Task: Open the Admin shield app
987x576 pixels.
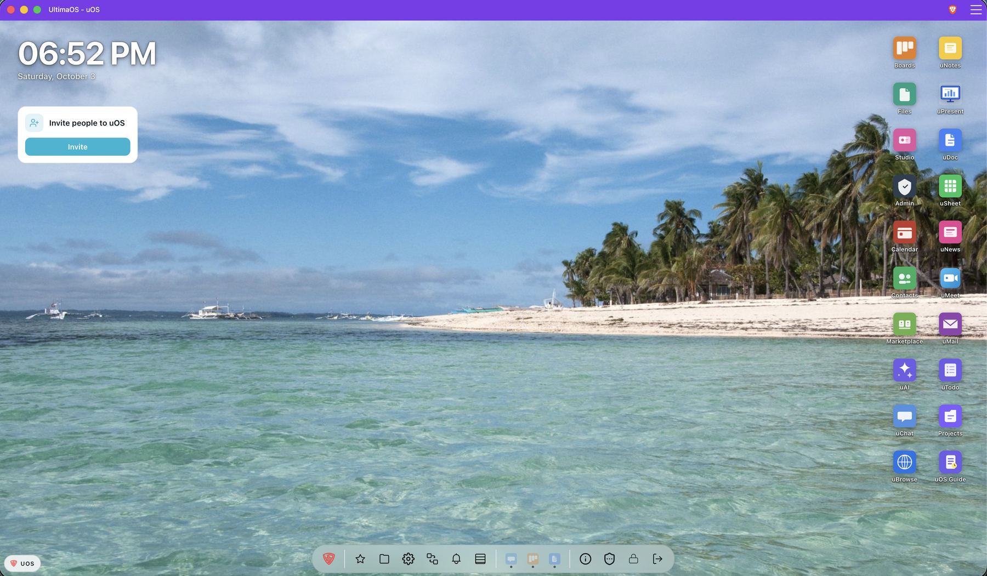Action: pyautogui.click(x=904, y=186)
